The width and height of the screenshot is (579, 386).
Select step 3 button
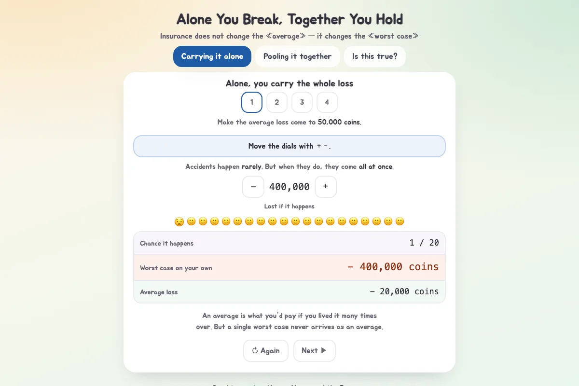(302, 102)
